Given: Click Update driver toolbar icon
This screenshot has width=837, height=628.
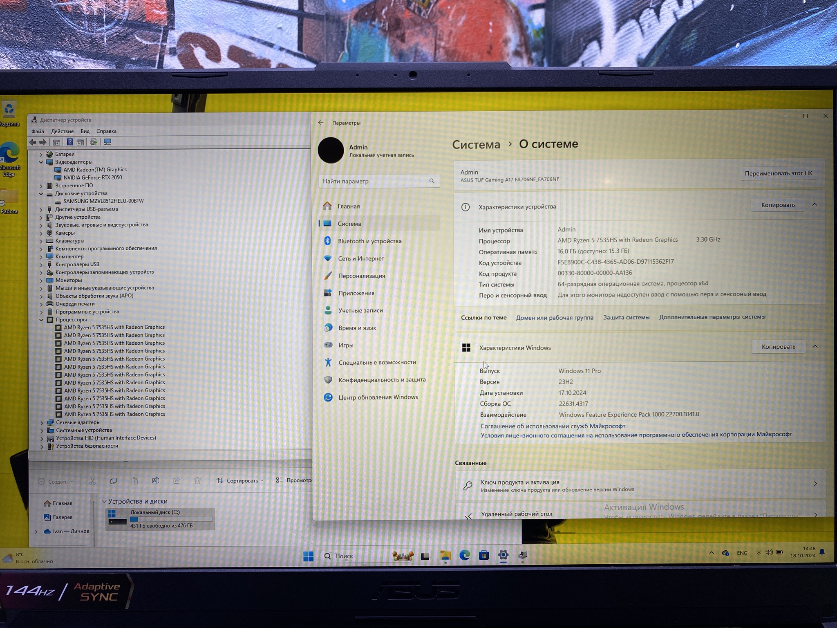Looking at the screenshot, I should point(94,142).
